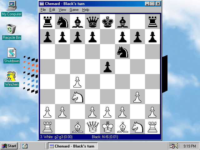
Task: Click the white bishop on c1
Action: pyautogui.click(x=77, y=127)
